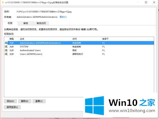Image resolution: width=159 pixels, height=119 pixels.
Task: Select the Users (ADMIN\Users) permission entry
Action: [79, 54]
